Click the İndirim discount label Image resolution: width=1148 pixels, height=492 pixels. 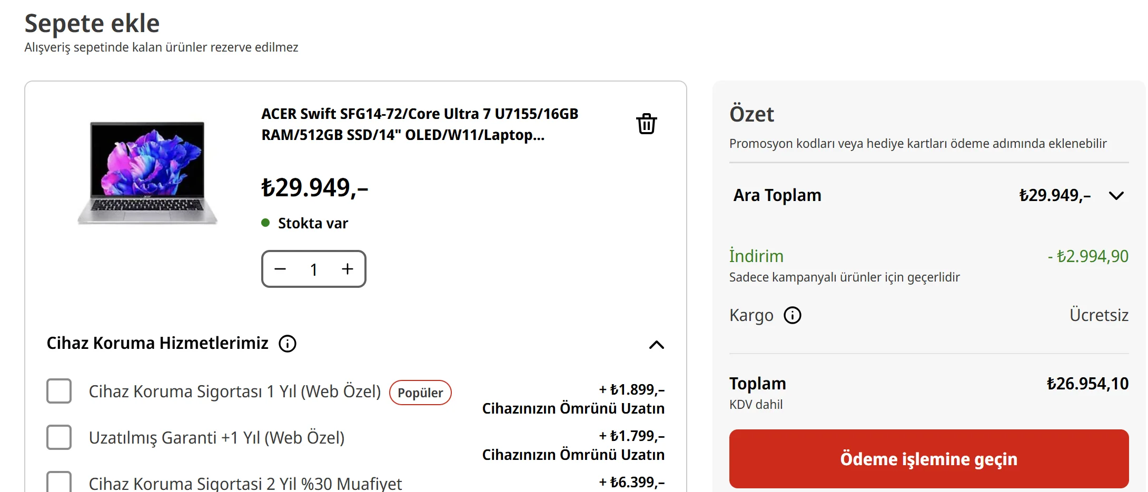click(756, 256)
